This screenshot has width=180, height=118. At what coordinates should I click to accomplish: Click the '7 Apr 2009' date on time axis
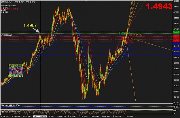click(x=106, y=117)
